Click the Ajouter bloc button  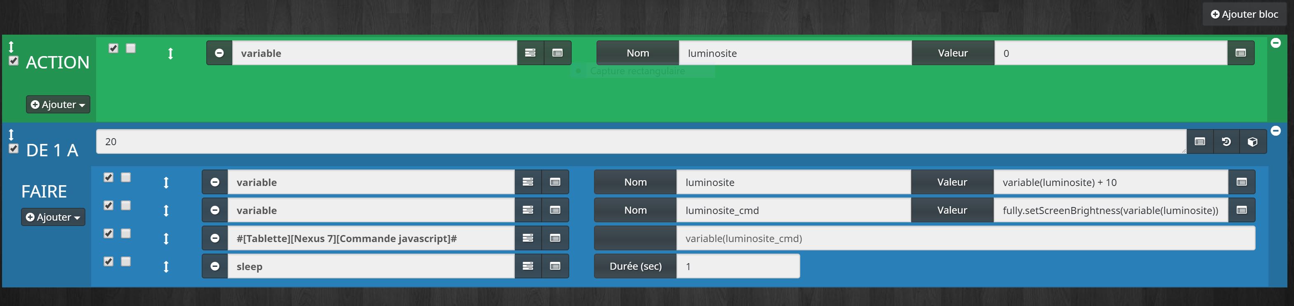(x=1244, y=14)
